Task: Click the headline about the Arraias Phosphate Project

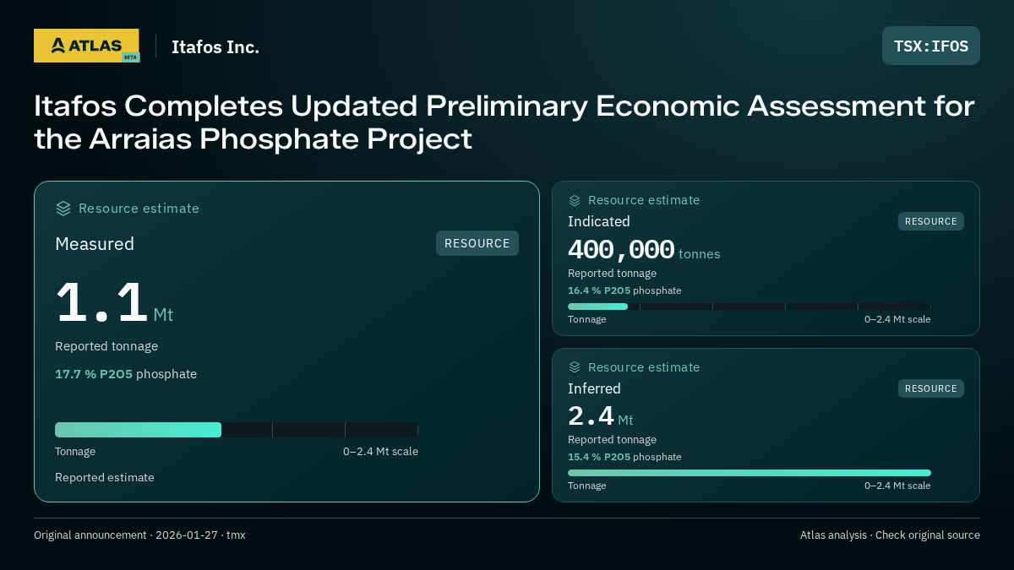Action: coord(504,122)
